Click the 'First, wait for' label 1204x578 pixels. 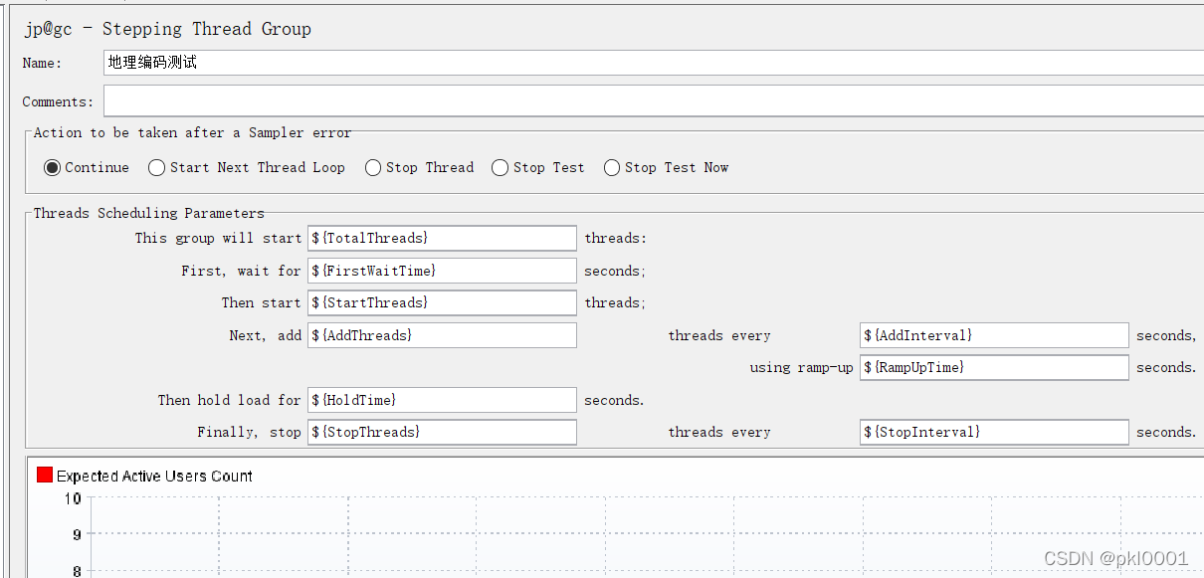(x=241, y=271)
